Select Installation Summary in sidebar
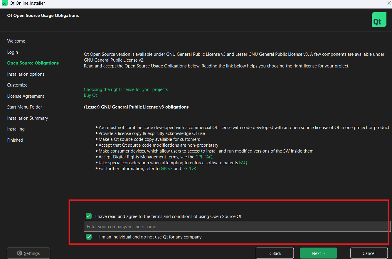 tap(28, 118)
